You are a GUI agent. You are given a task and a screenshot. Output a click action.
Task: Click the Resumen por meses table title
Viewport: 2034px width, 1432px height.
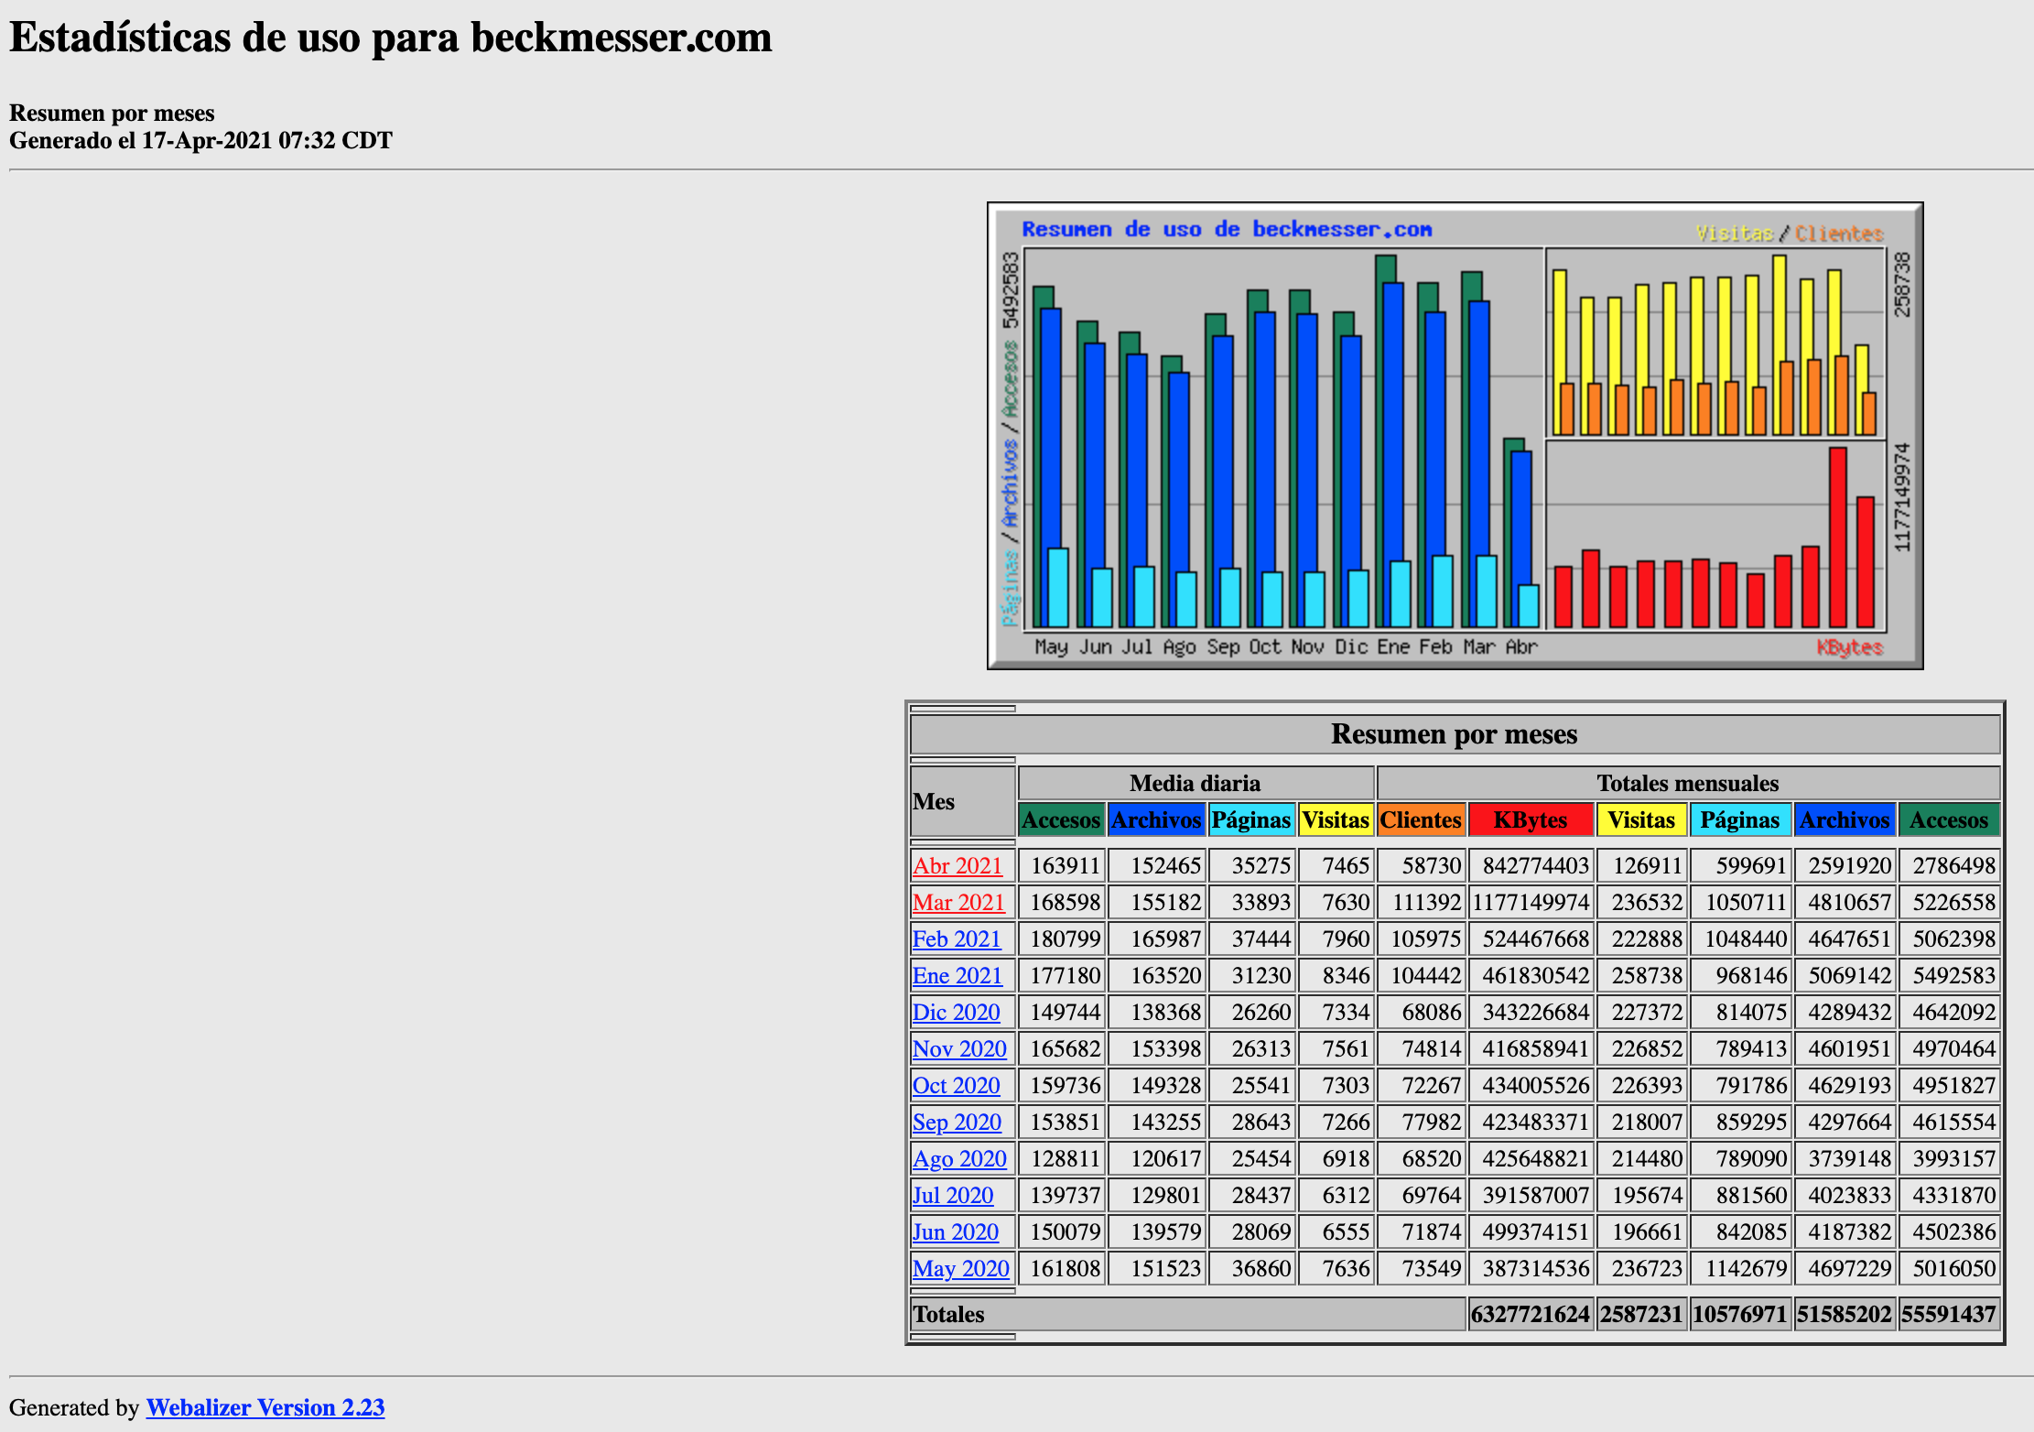tap(1454, 734)
